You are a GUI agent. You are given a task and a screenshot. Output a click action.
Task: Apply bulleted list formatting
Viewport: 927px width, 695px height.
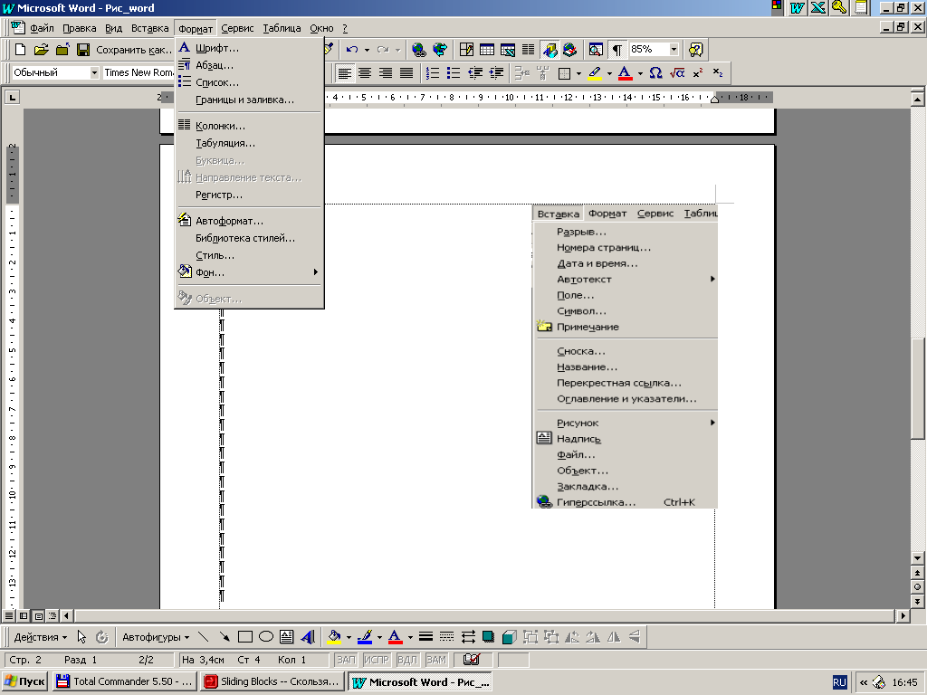point(454,72)
